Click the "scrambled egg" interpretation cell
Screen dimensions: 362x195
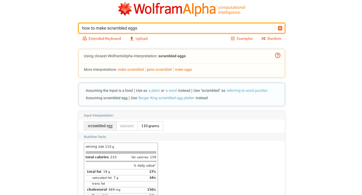coord(100,126)
